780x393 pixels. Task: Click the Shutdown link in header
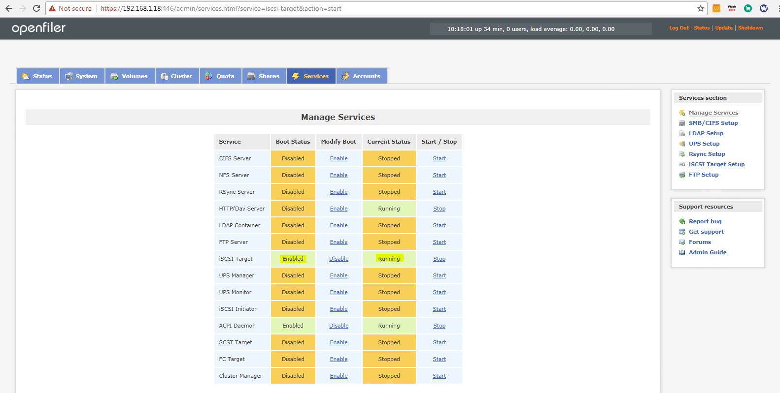coord(750,28)
